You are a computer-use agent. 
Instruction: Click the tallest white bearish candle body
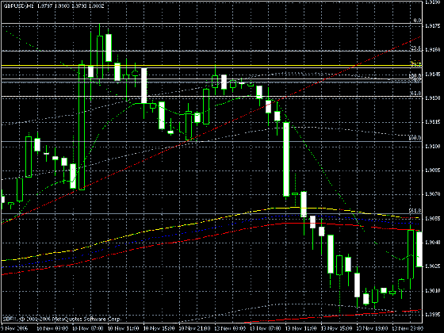point(286,159)
